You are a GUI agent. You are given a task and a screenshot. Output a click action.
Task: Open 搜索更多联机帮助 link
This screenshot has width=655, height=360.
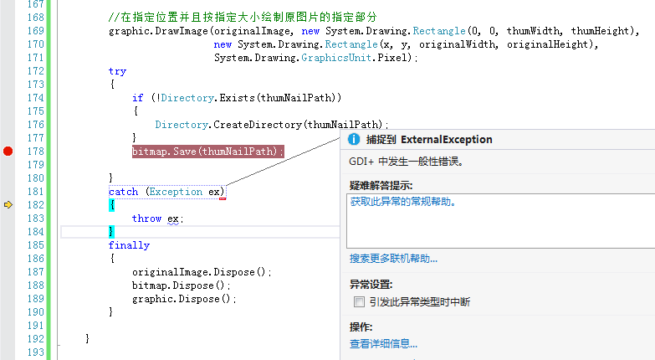tap(393, 259)
